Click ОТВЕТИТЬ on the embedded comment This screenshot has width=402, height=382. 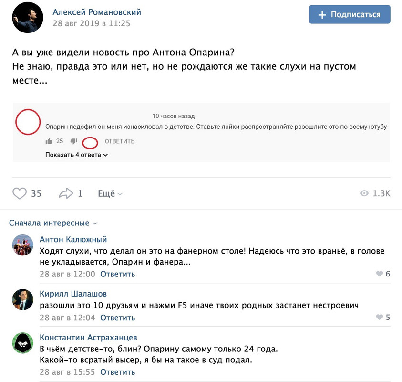120,141
